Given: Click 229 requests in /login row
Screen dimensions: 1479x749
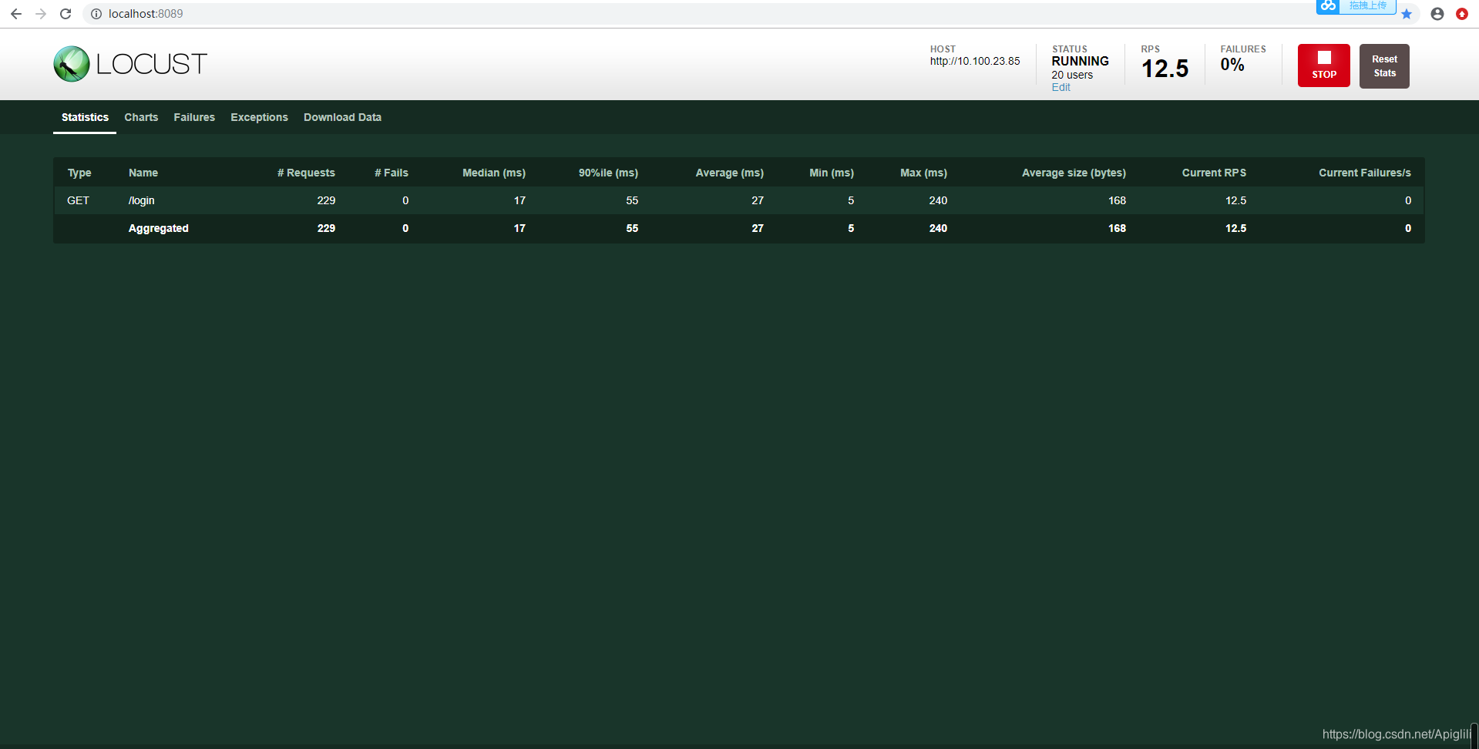Looking at the screenshot, I should [326, 200].
